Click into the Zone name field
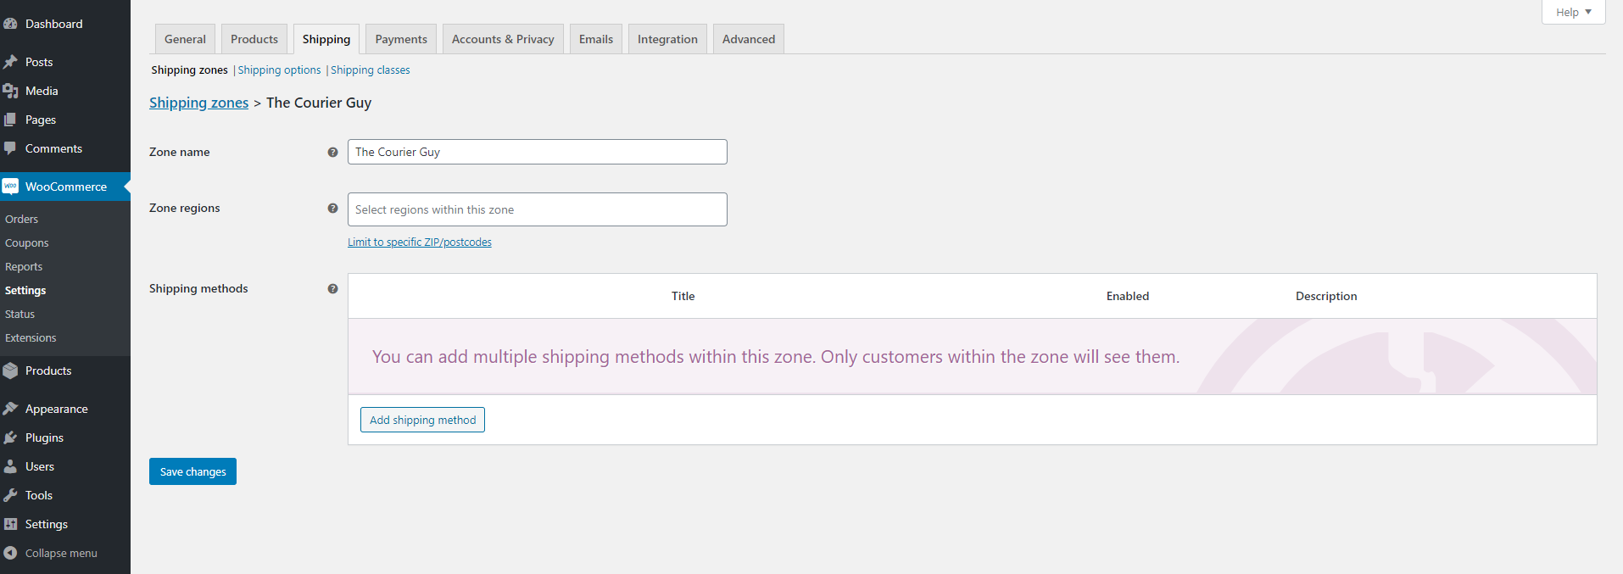 (x=537, y=152)
